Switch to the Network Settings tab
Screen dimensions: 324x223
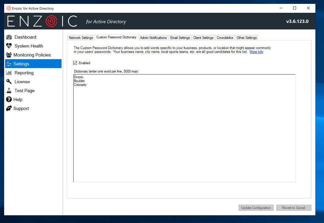click(81, 38)
